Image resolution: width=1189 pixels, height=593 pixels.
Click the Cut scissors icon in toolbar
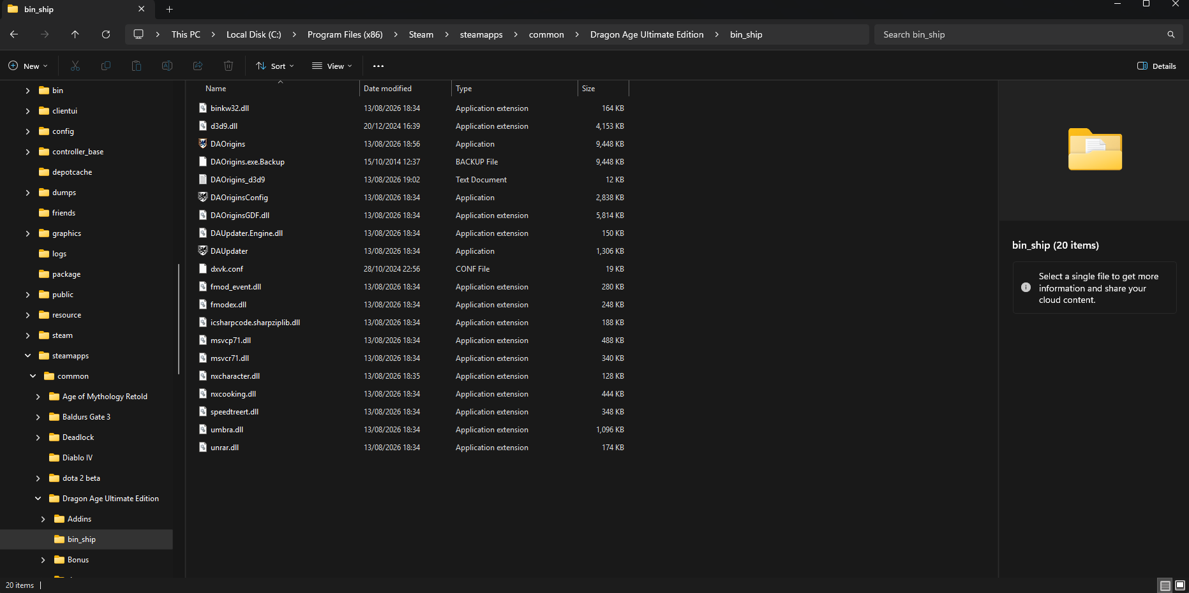point(75,66)
